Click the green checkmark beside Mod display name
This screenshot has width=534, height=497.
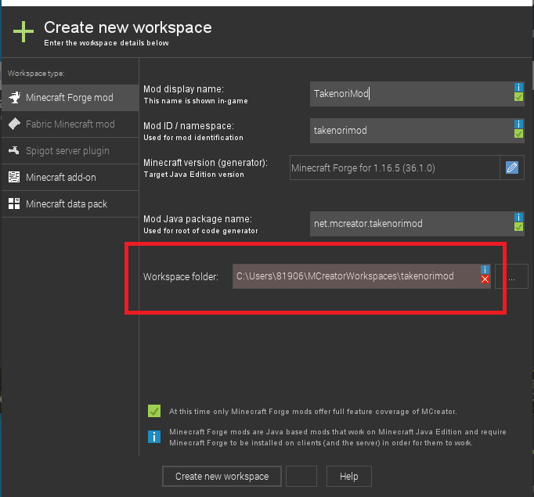pos(518,97)
